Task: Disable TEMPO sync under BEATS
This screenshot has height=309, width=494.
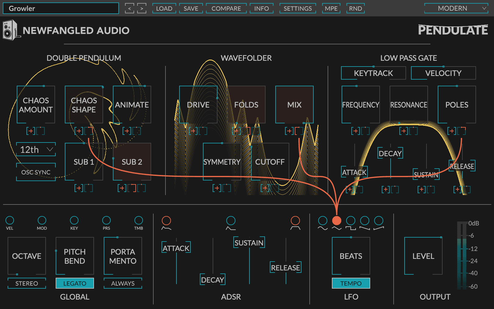Action: point(351,283)
